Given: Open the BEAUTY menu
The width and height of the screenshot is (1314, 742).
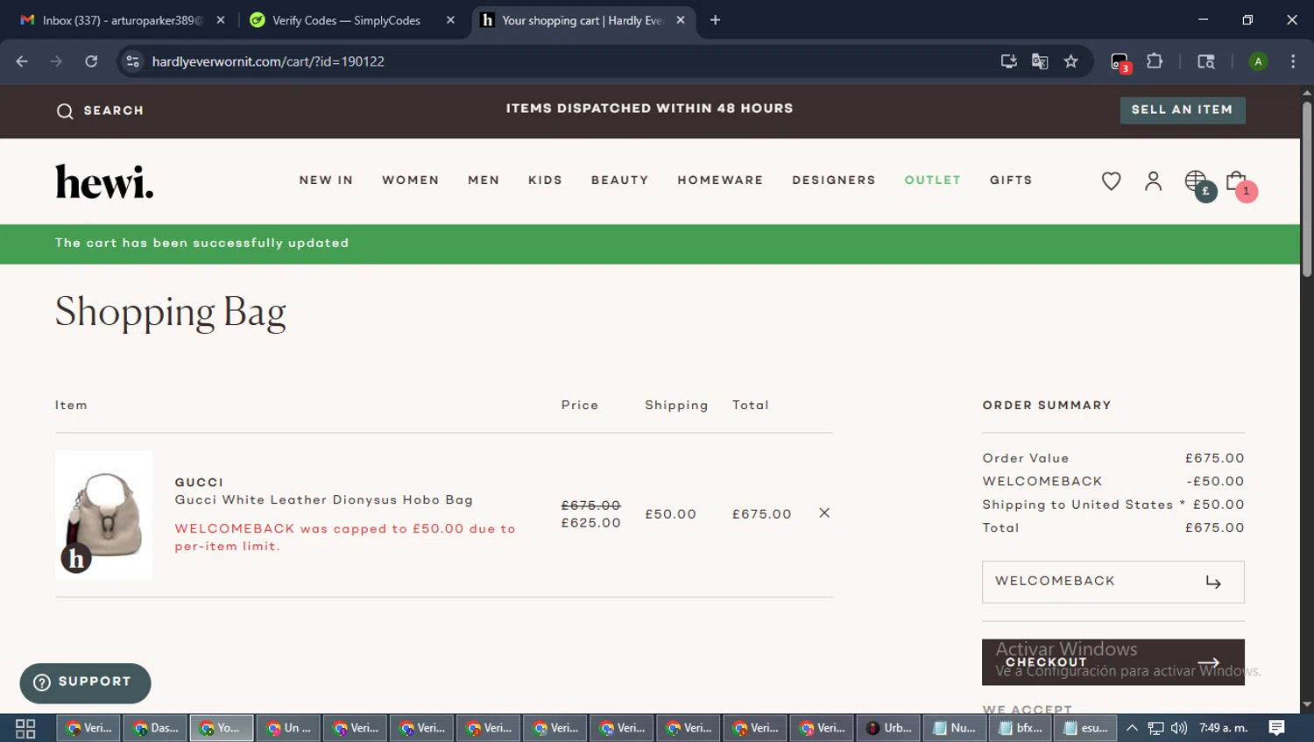Looking at the screenshot, I should click(x=619, y=180).
